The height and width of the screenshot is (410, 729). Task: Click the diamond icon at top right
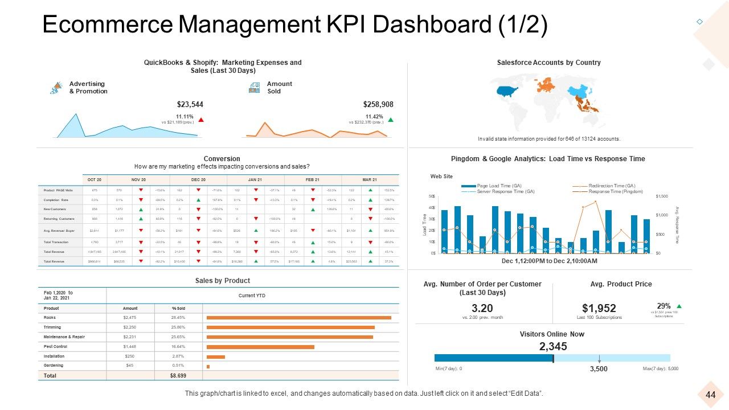point(700,22)
